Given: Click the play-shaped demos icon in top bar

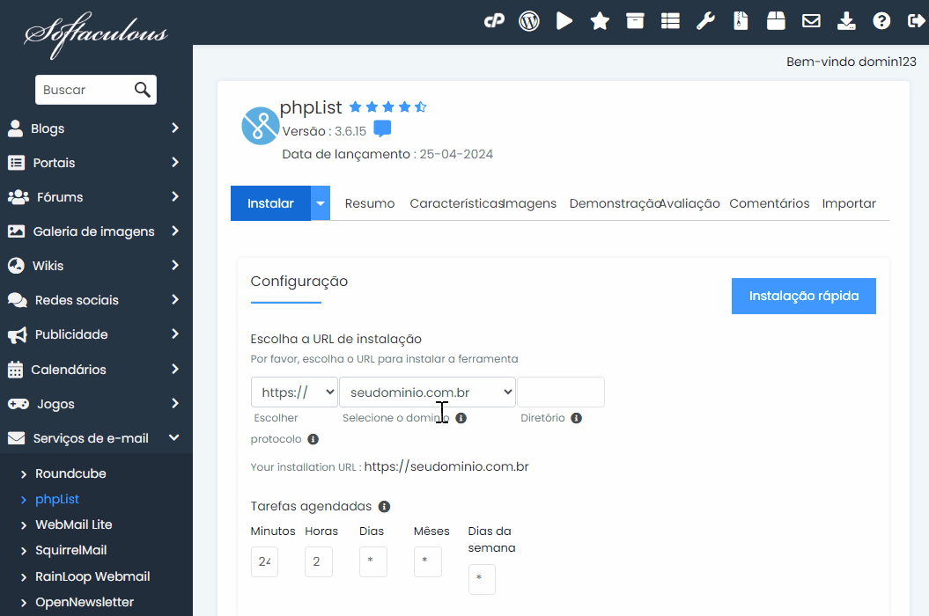Looking at the screenshot, I should 564,21.
